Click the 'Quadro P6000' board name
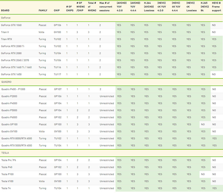Screen dimensions: 223x193 click(x=9, y=117)
